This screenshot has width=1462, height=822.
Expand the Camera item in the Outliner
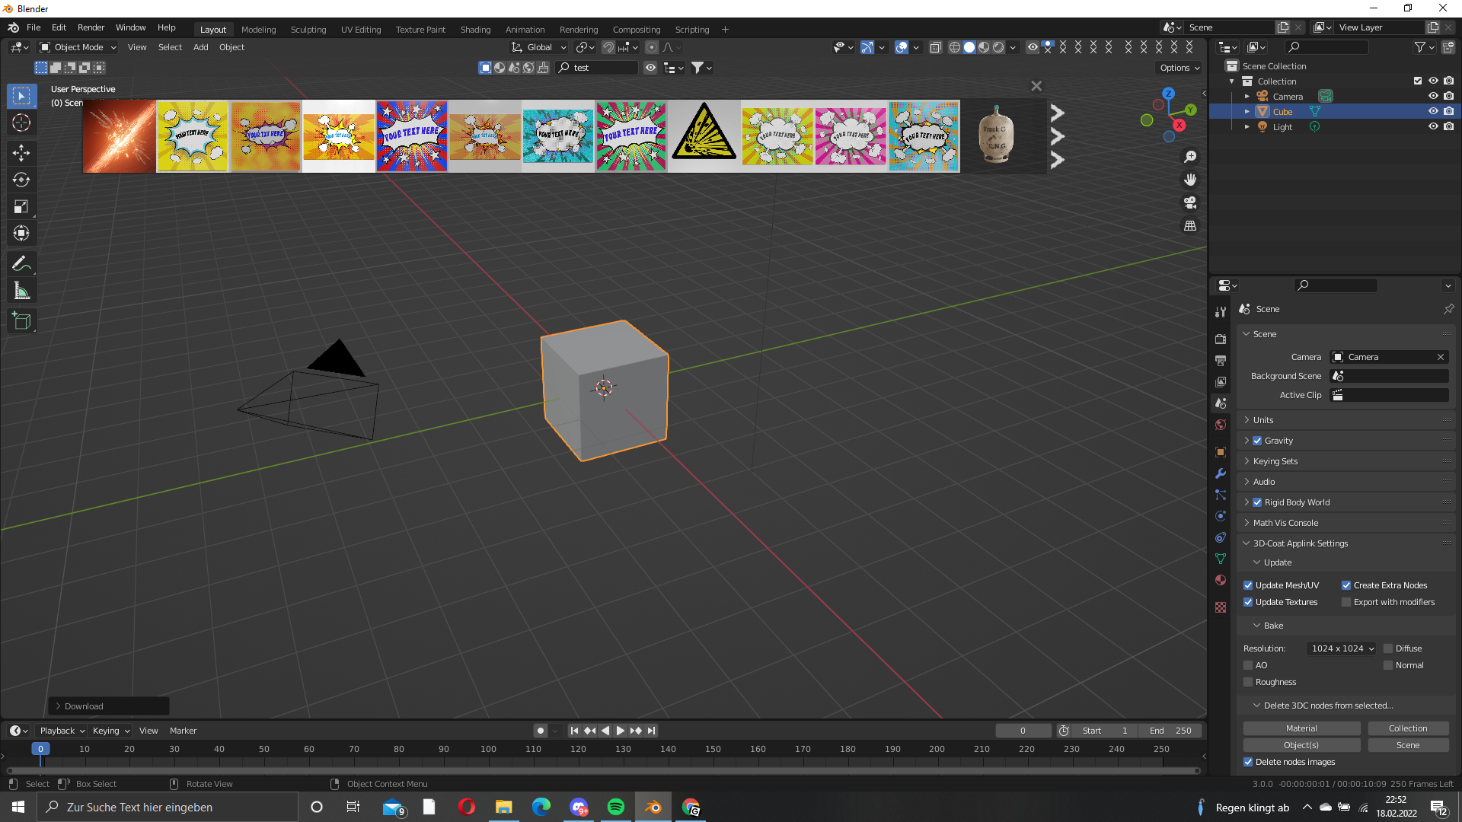click(x=1247, y=96)
